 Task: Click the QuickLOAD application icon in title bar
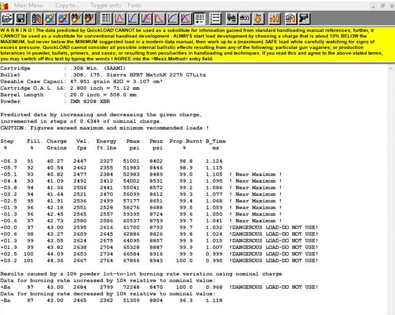pos(4,5)
